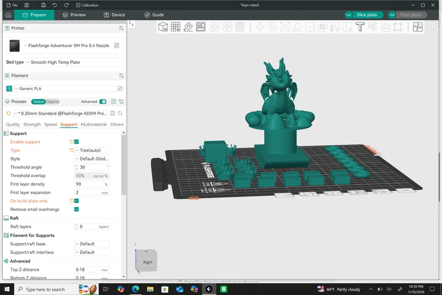Open Filament section settings icon
The width and height of the screenshot is (442, 295).
121,76
